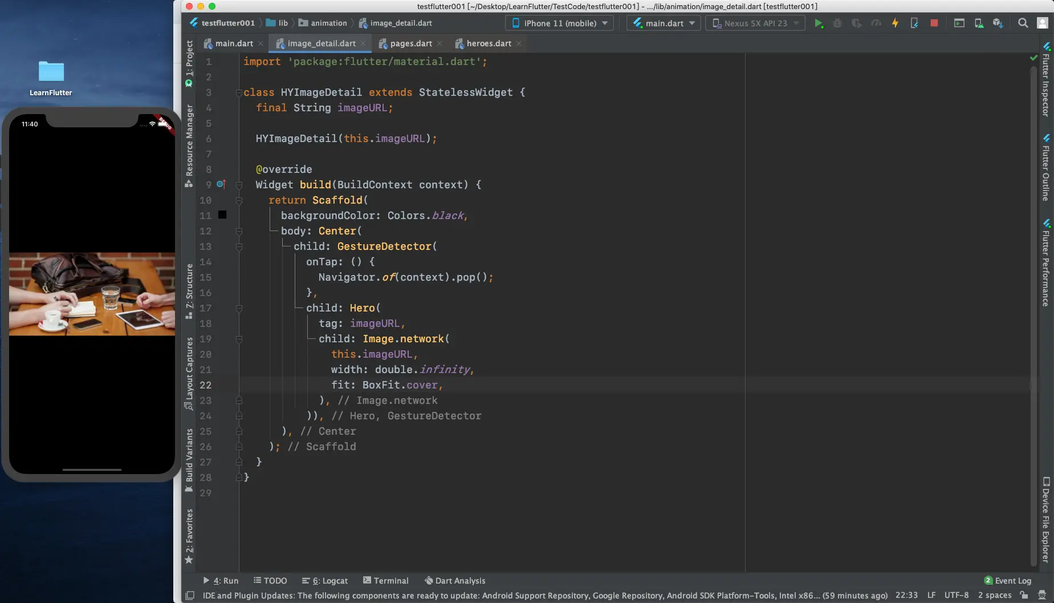Click override gutter icon on line 9
This screenshot has width=1054, height=603.
coord(221,184)
